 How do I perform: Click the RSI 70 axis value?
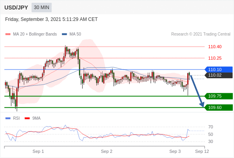pos(211,127)
